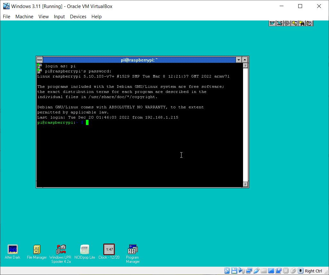The height and width of the screenshot is (275, 329).
Task: Click the 'Right Ctrl' host key label
Action: [x=313, y=271]
